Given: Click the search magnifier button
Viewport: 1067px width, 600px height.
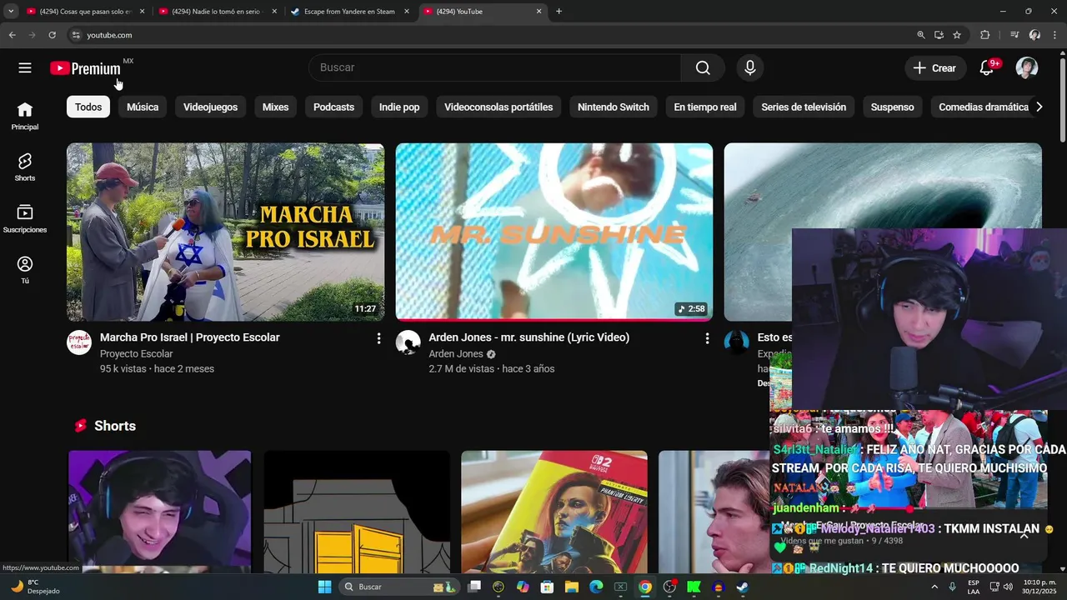Looking at the screenshot, I should [x=703, y=68].
